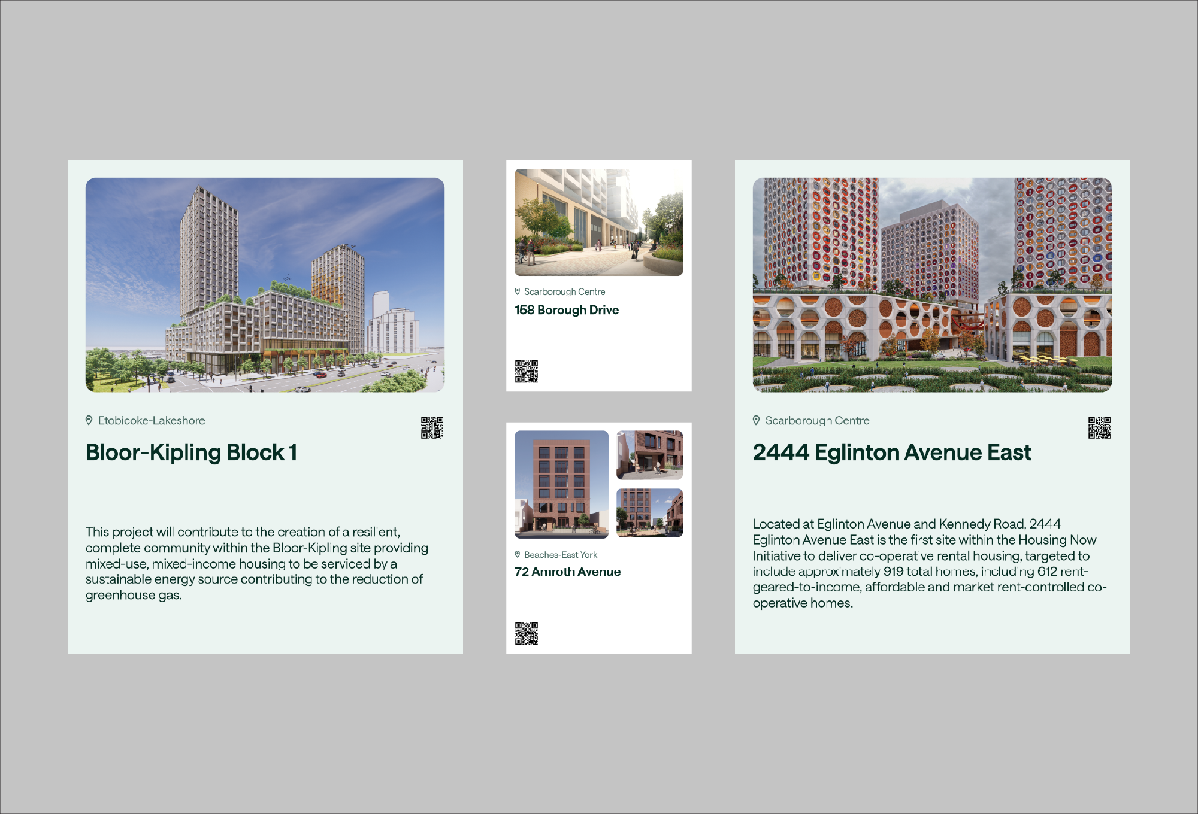The image size is (1198, 814).
Task: Click the 158 Borough Drive title
Action: click(567, 310)
